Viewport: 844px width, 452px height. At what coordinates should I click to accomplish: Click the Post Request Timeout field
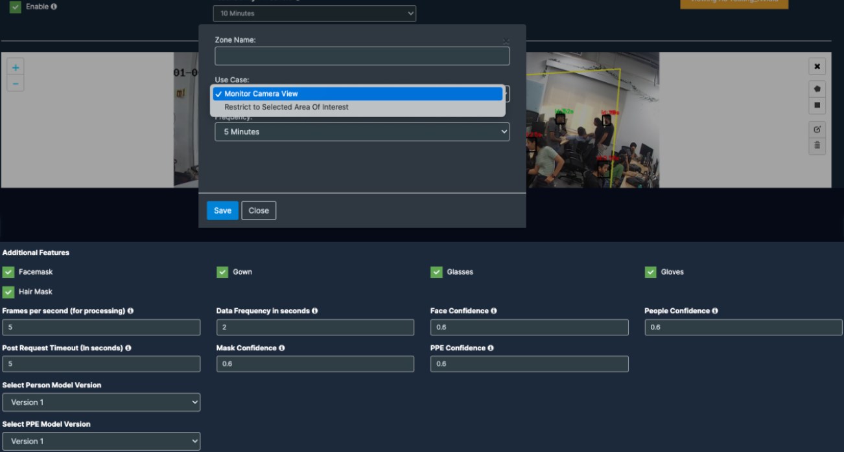[101, 364]
